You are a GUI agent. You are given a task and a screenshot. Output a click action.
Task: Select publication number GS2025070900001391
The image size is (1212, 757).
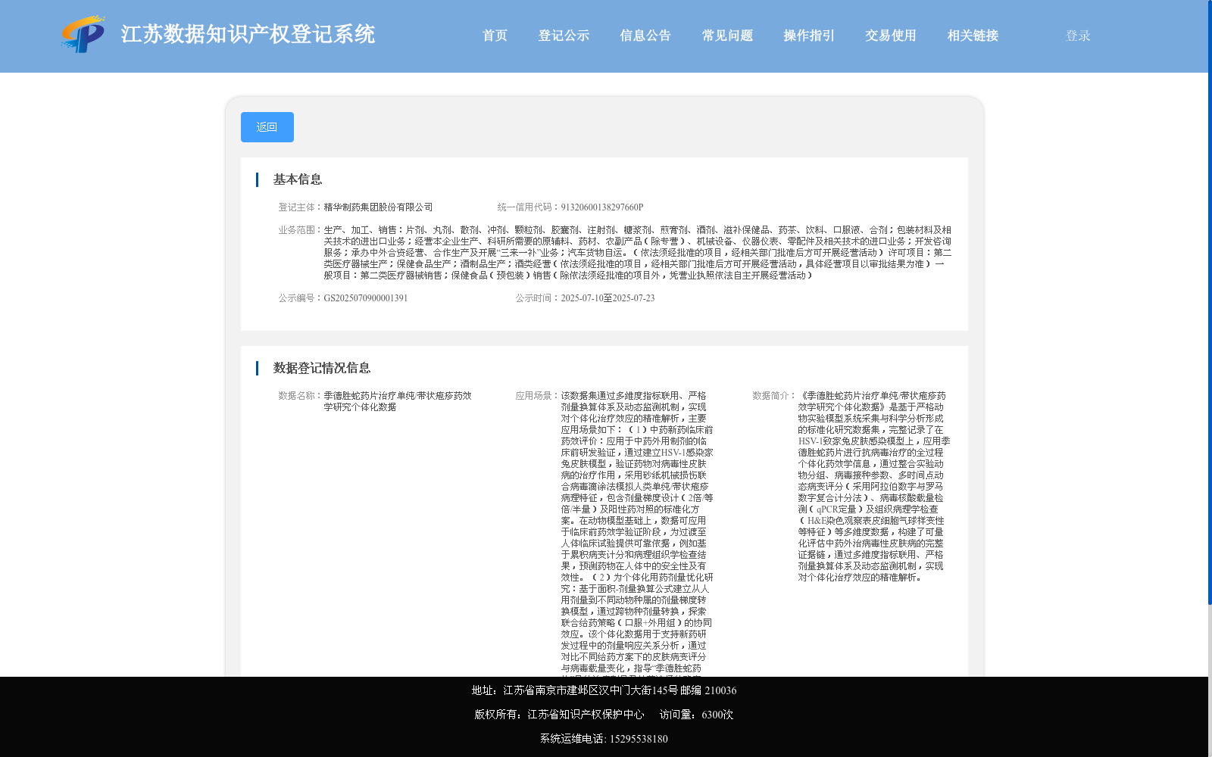[x=366, y=298]
